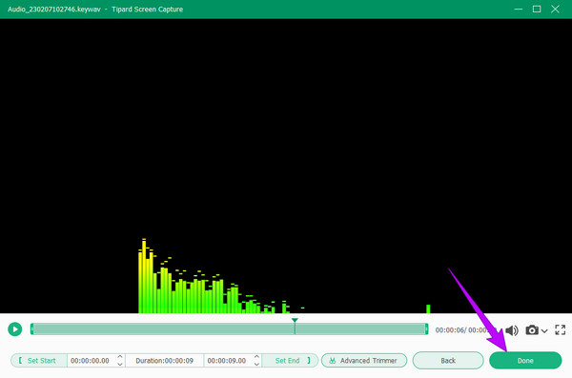
Task: Click the left trim handle of the timeline
Action: point(32,329)
